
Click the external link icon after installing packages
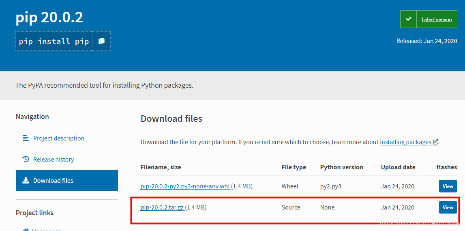click(435, 142)
